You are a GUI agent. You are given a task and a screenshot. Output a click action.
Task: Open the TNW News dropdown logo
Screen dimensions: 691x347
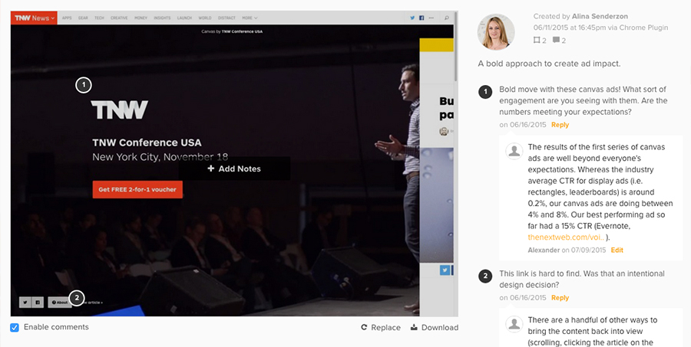click(34, 18)
